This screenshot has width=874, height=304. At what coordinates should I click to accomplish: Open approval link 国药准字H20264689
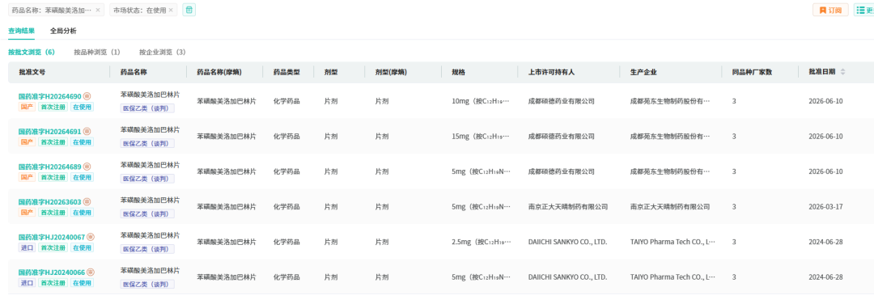(x=49, y=167)
